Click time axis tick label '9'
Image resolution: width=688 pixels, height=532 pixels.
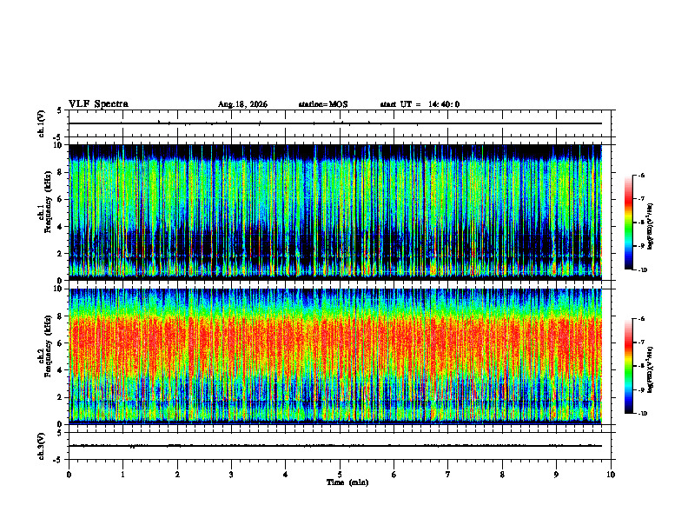pos(556,475)
